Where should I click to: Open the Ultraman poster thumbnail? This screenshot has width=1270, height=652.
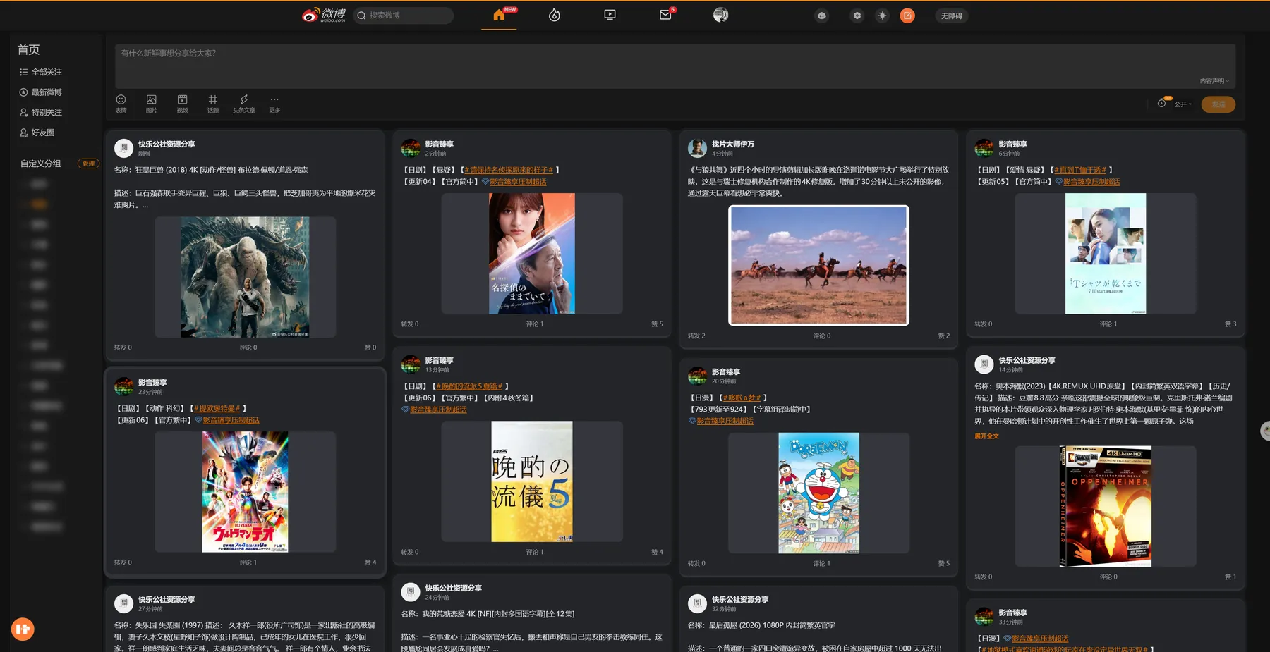245,492
